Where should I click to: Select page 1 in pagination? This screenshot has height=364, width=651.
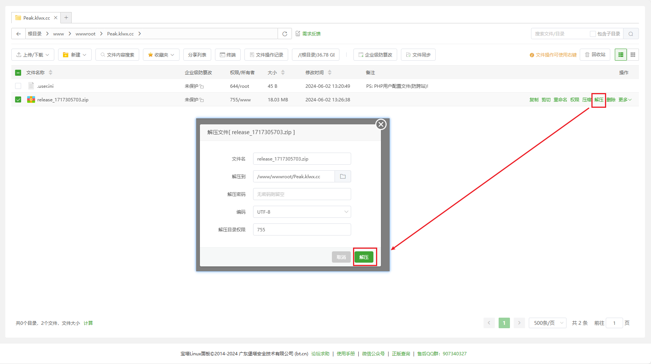coord(504,323)
